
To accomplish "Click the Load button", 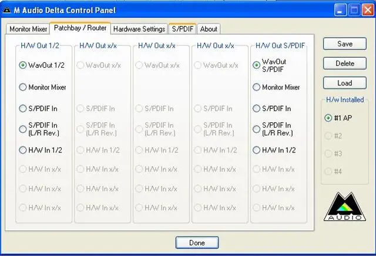I will pos(344,83).
